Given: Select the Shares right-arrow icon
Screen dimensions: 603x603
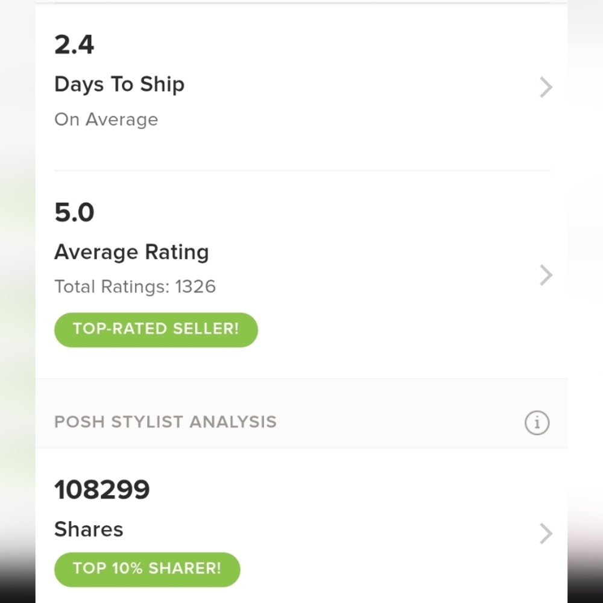Looking at the screenshot, I should tap(546, 533).
